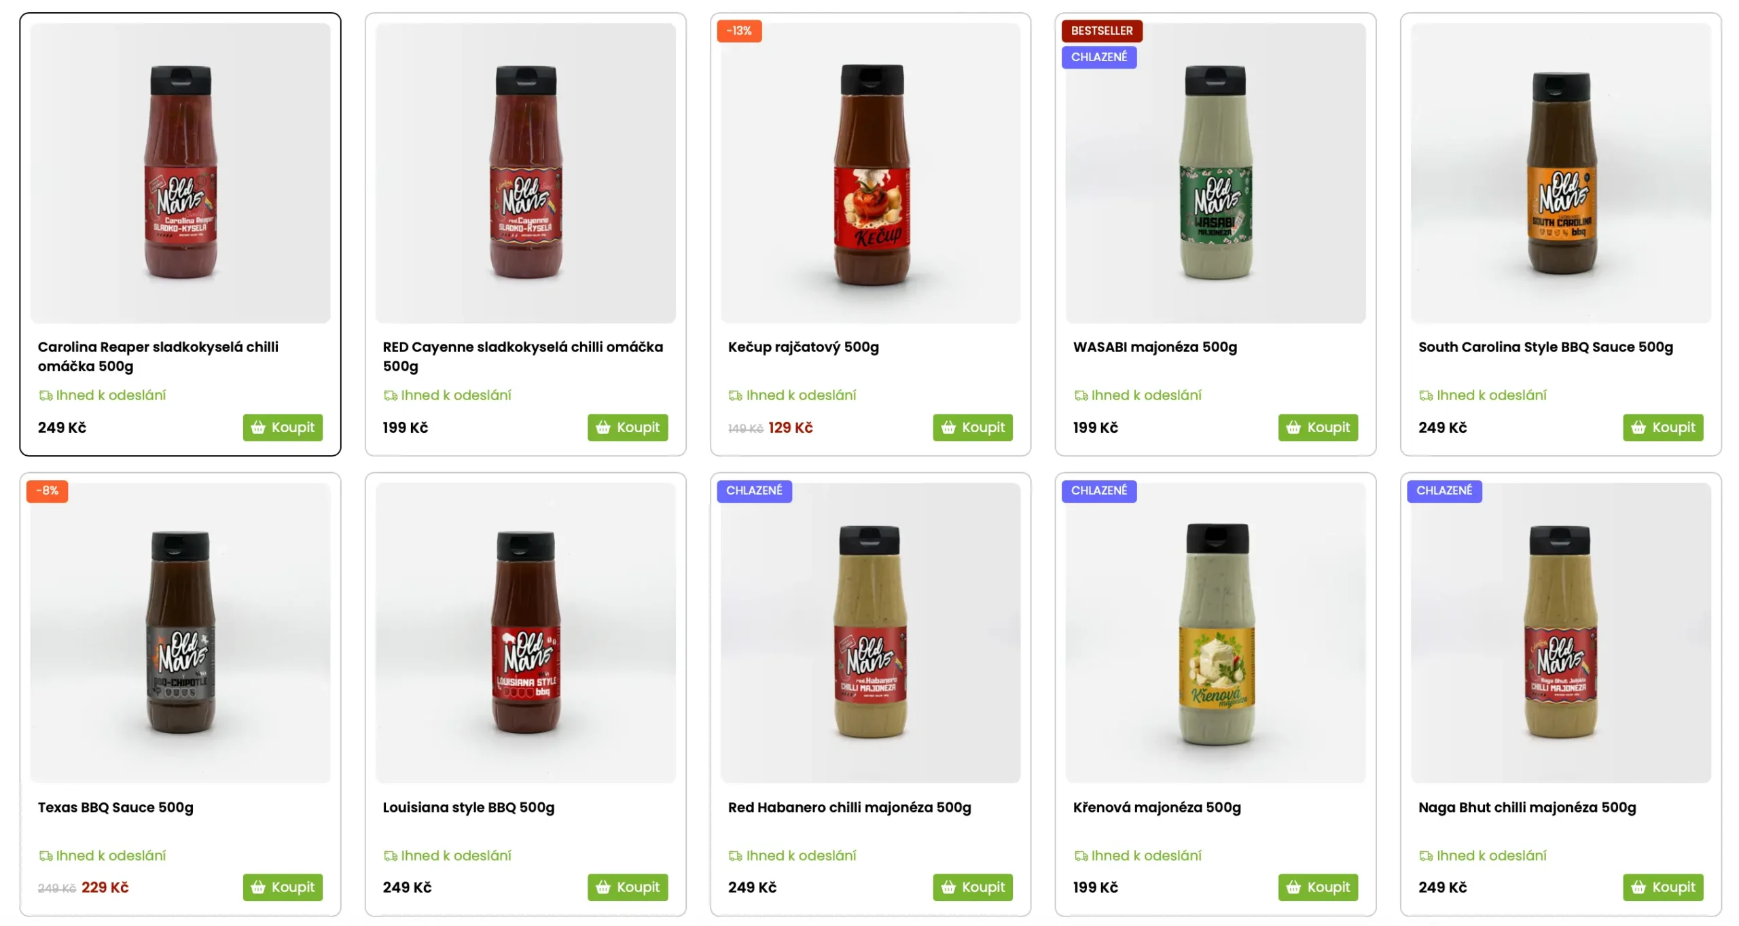
Task: Click CHLAZENÉ label on Křenová majonéza
Action: click(1098, 491)
